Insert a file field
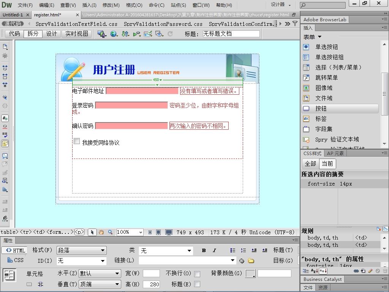Screen dimensions: 389x292 [324, 98]
